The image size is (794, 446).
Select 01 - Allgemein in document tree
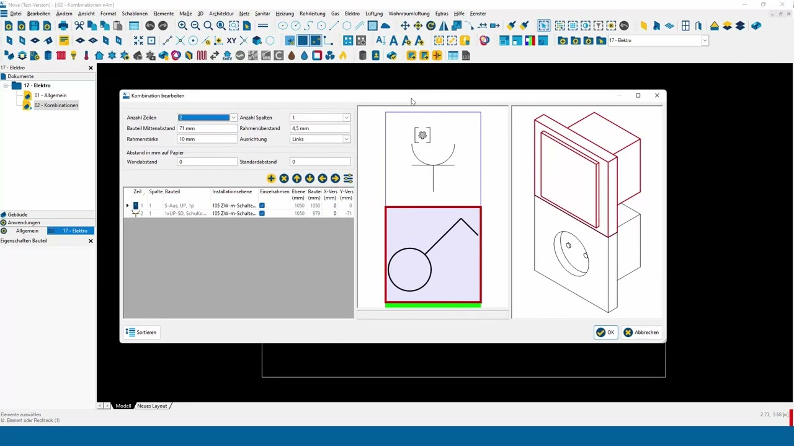(x=50, y=95)
